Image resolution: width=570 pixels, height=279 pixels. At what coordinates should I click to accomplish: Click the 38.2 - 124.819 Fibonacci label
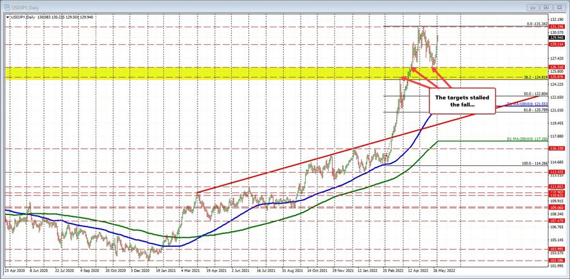[535, 77]
